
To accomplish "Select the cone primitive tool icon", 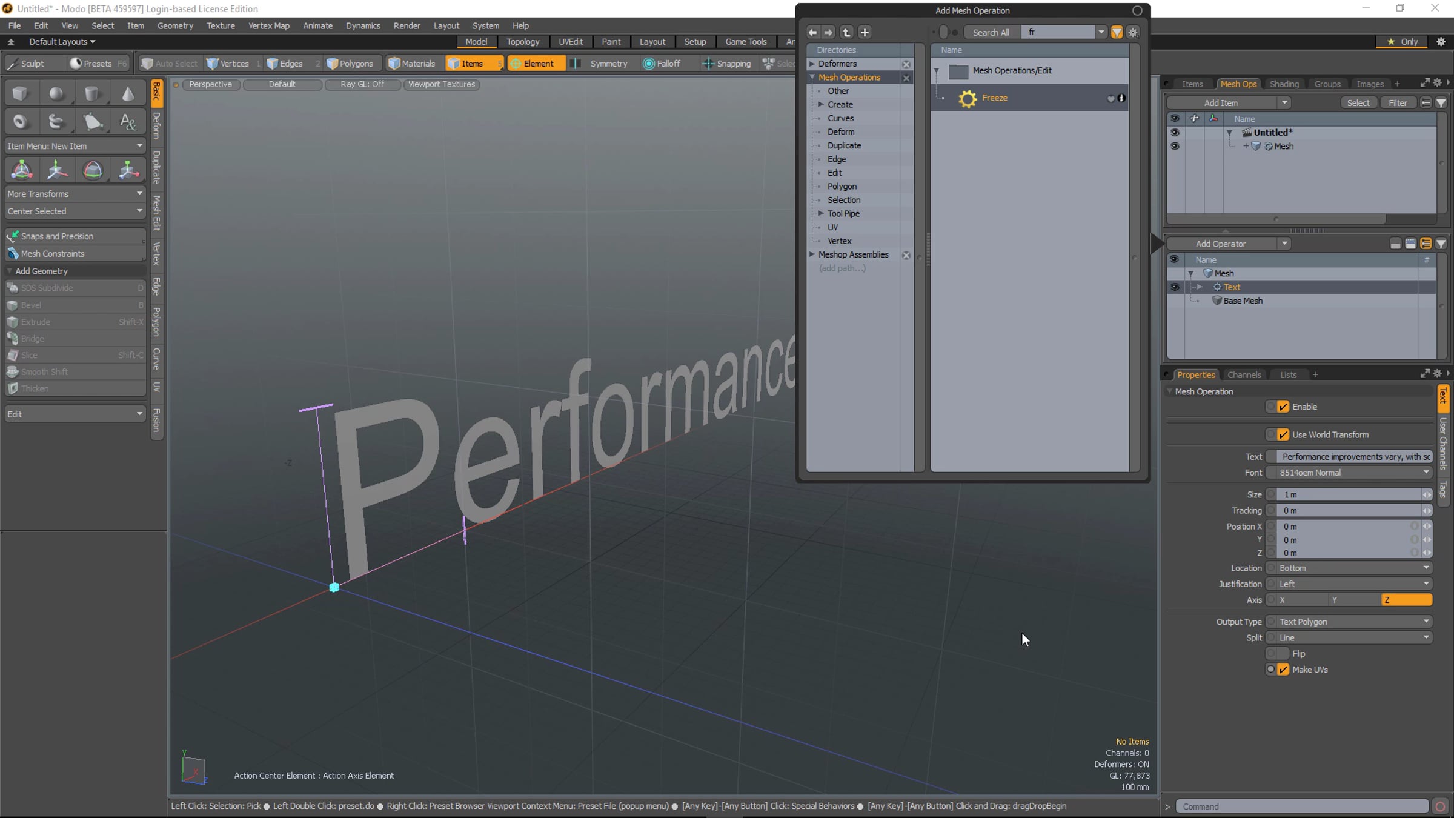I will click(x=128, y=94).
